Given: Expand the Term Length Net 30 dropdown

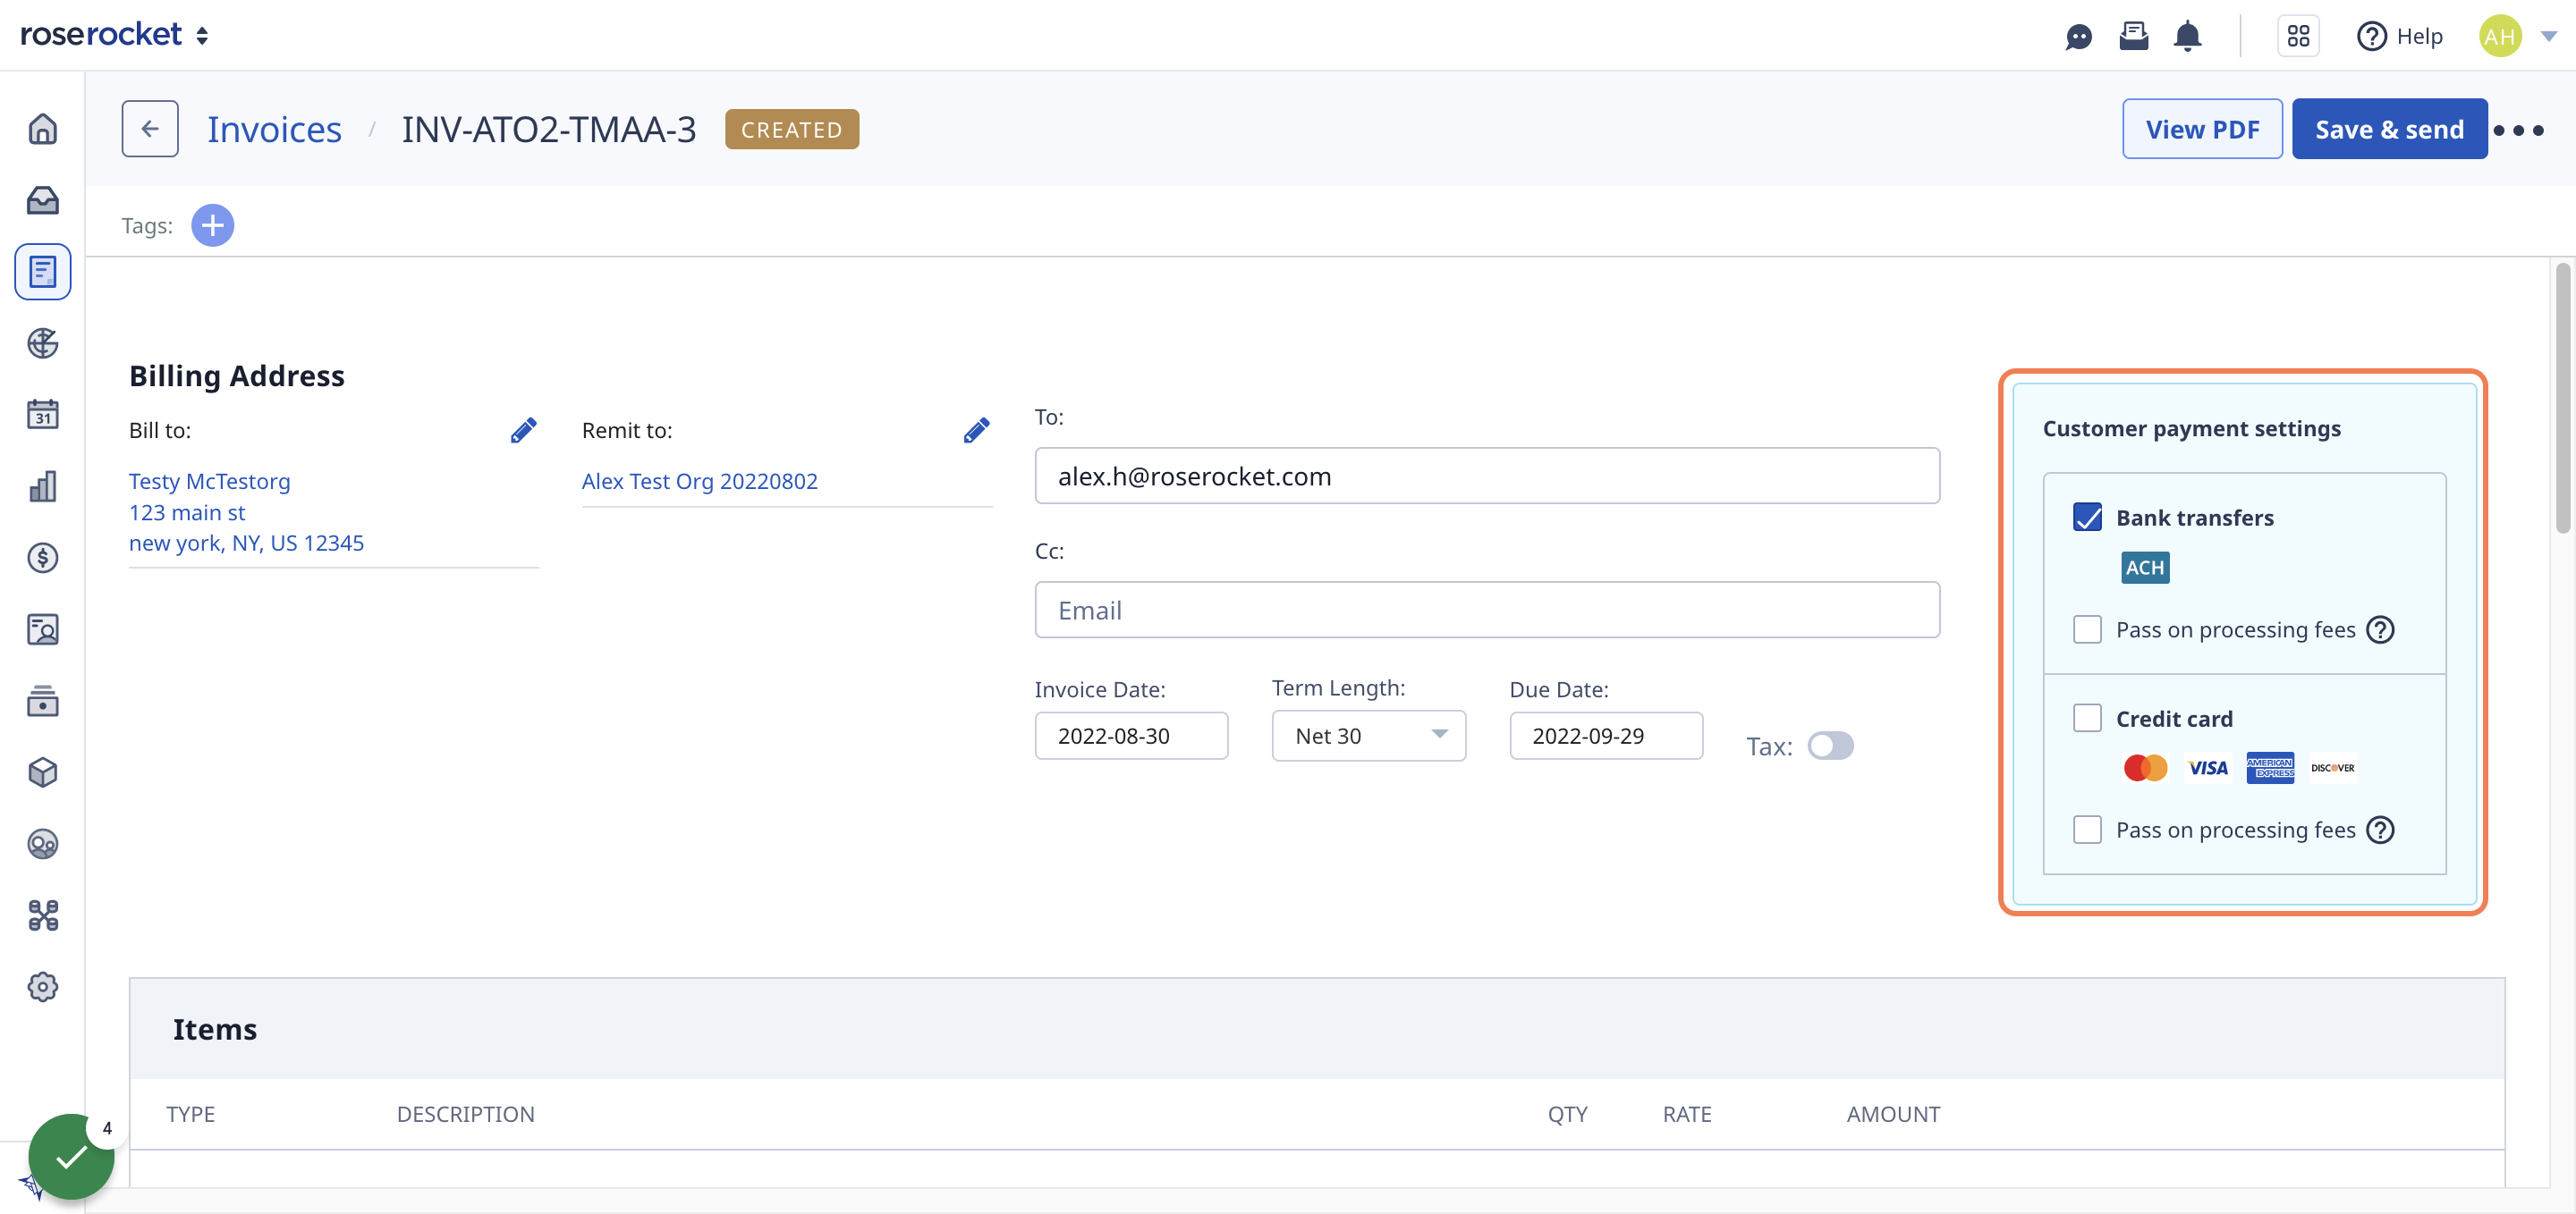Looking at the screenshot, I should [1368, 736].
